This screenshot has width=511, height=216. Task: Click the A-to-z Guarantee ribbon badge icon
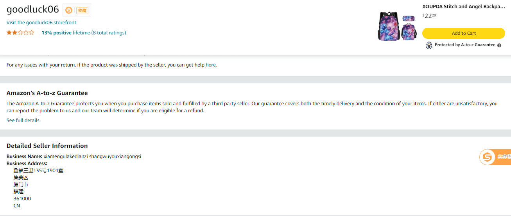(x=429, y=45)
